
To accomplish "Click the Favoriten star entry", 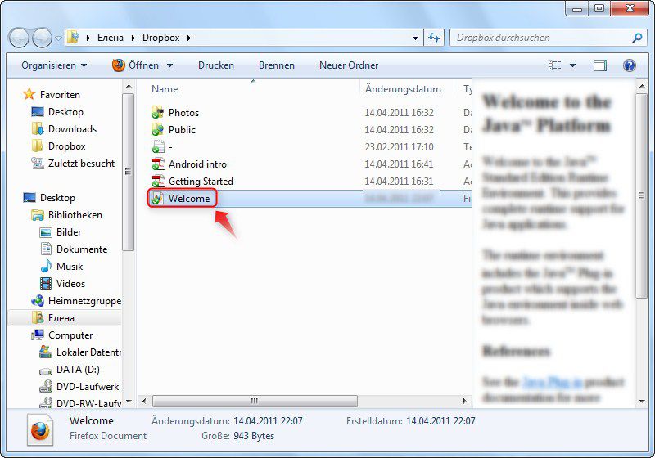I will pos(52,94).
